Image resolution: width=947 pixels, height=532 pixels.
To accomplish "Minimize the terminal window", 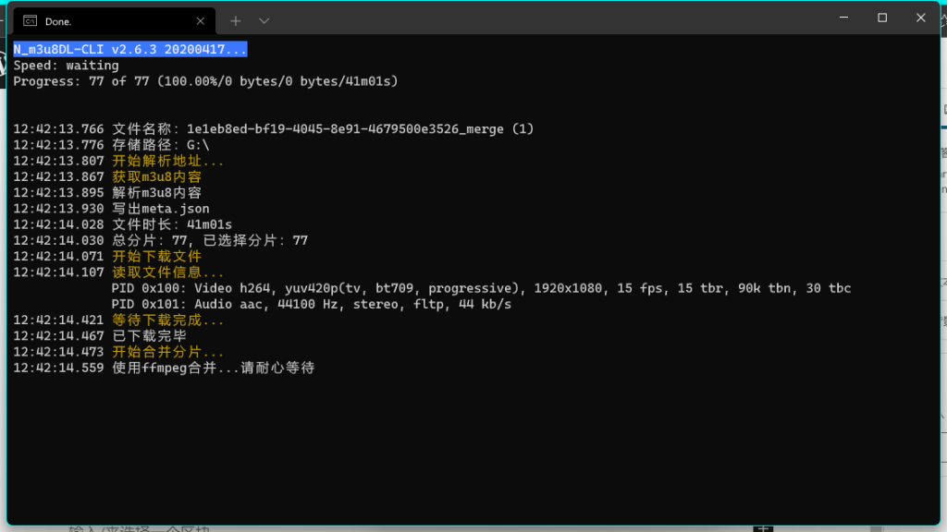I will coord(843,18).
